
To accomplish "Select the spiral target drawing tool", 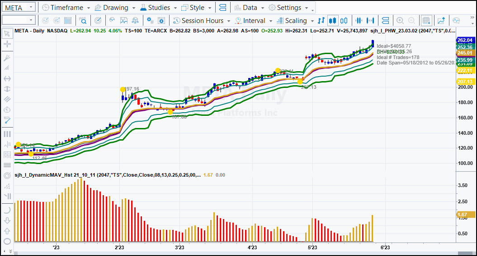I will [x=7, y=176].
